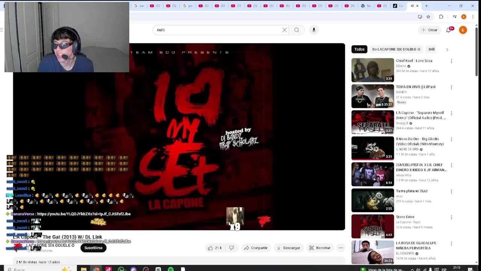Select the 'Todos' filter chip
Image resolution: width=481 pixels, height=271 pixels.
click(x=359, y=49)
